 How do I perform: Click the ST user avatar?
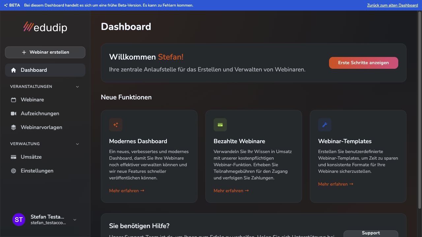(x=19, y=220)
